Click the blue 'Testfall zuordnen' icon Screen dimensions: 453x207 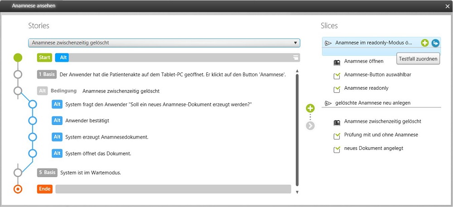click(x=435, y=43)
